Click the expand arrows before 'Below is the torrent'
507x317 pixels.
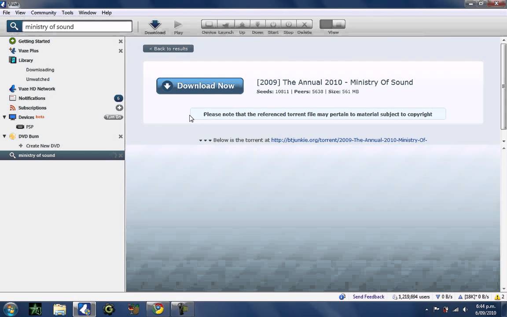[x=205, y=140]
